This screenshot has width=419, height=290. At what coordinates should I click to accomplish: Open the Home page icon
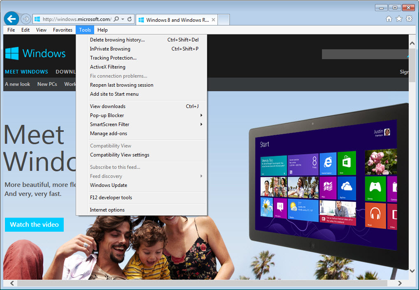(389, 19)
